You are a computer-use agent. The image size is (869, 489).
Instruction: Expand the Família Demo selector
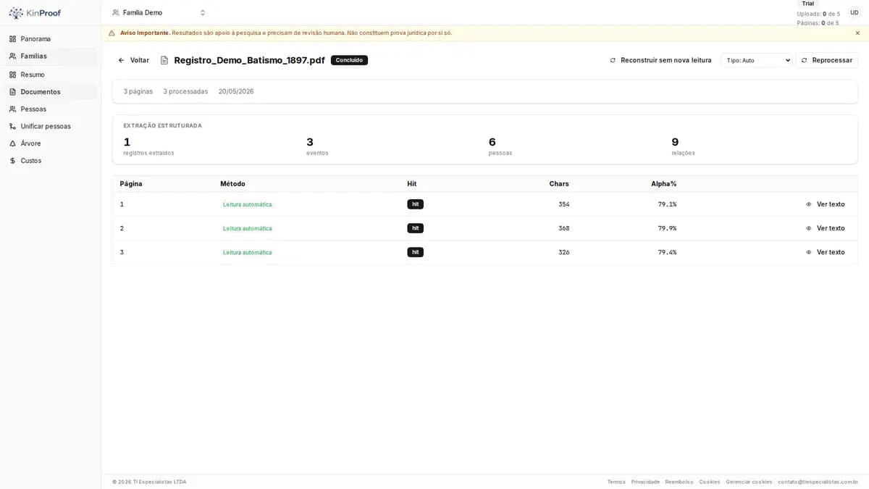(159, 13)
